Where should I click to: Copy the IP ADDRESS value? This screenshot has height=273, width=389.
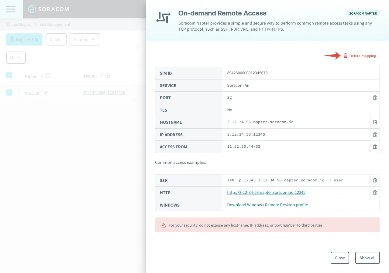(x=375, y=134)
